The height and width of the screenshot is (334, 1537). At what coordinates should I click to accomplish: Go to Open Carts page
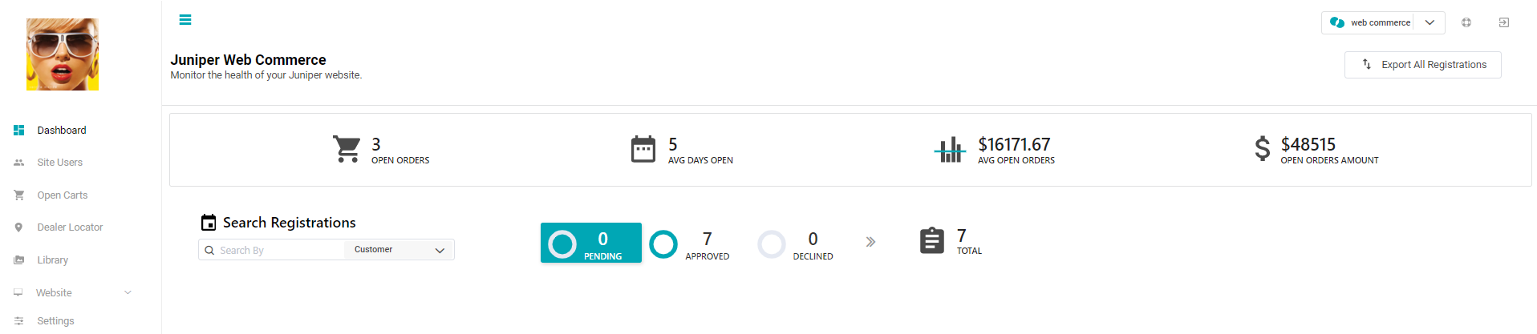(x=62, y=195)
